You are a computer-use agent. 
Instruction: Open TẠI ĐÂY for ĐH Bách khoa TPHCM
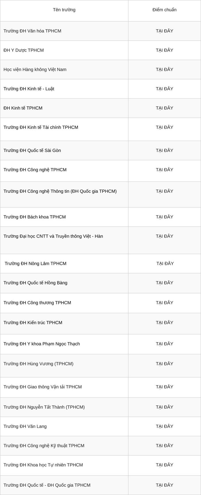(x=165, y=217)
